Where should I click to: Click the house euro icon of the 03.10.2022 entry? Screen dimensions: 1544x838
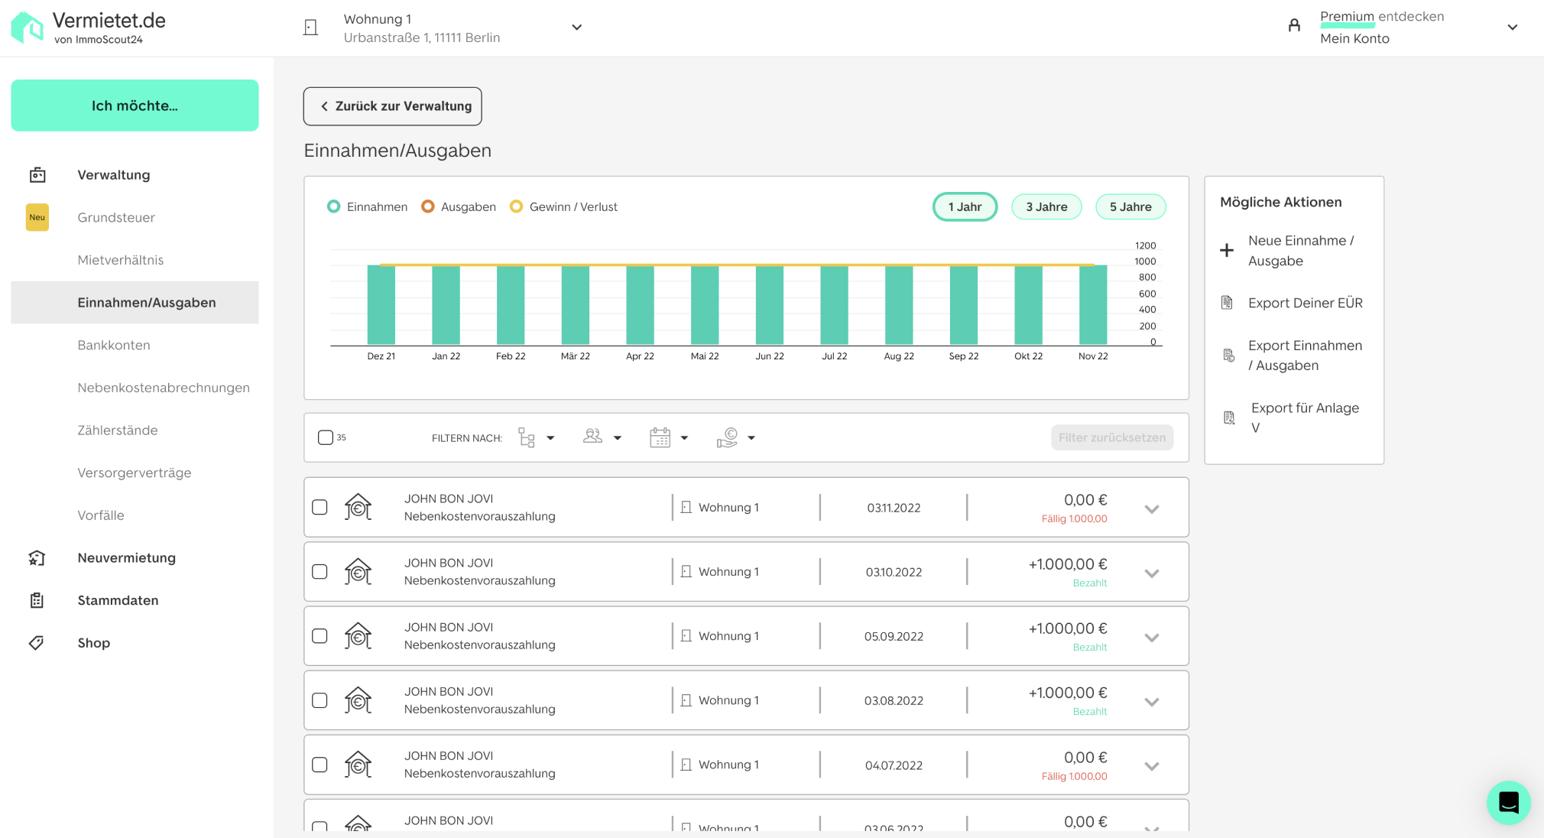[x=358, y=571]
